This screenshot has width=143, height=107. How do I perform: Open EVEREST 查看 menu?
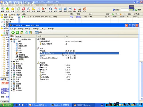[20, 29]
